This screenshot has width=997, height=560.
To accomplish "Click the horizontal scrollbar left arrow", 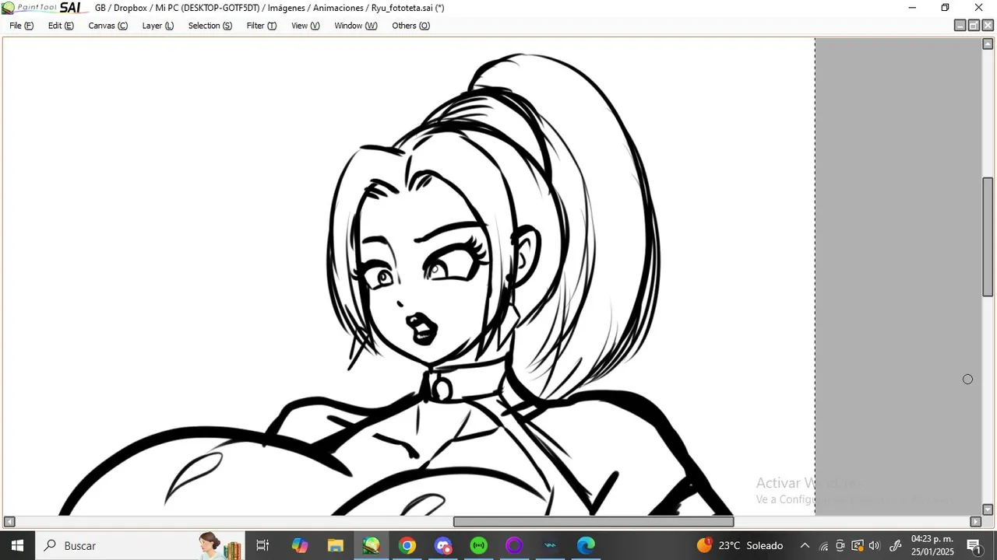I will [x=9, y=522].
